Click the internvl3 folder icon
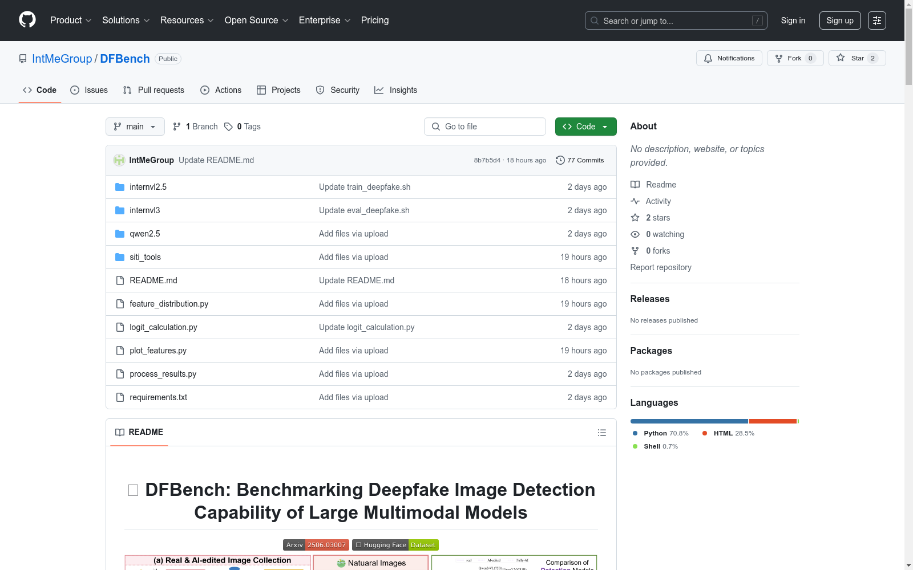The width and height of the screenshot is (913, 570). tap(120, 210)
